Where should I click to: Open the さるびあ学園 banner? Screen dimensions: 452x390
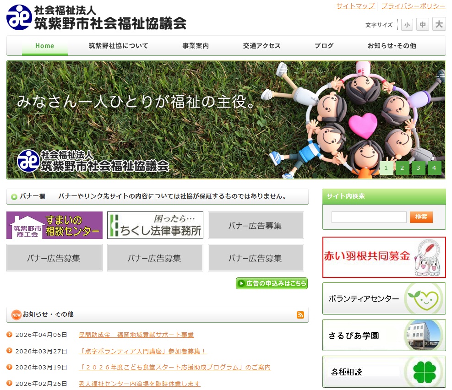[x=384, y=335]
